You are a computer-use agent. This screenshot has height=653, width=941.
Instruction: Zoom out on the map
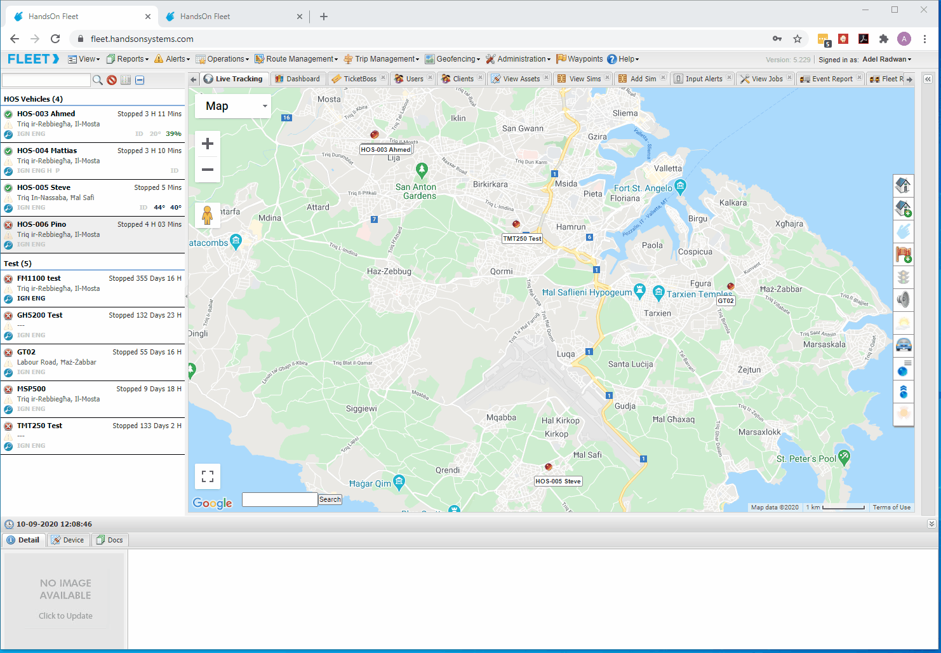click(208, 170)
